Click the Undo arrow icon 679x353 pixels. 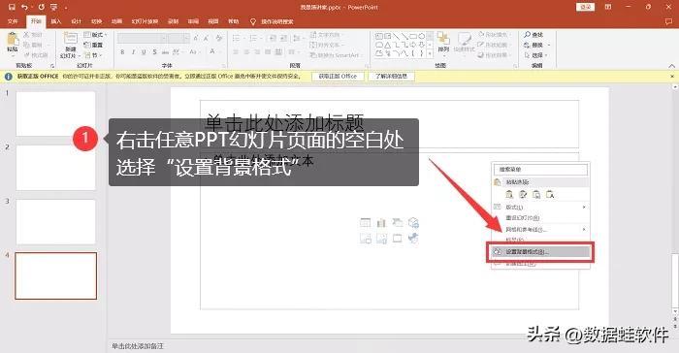(x=24, y=8)
